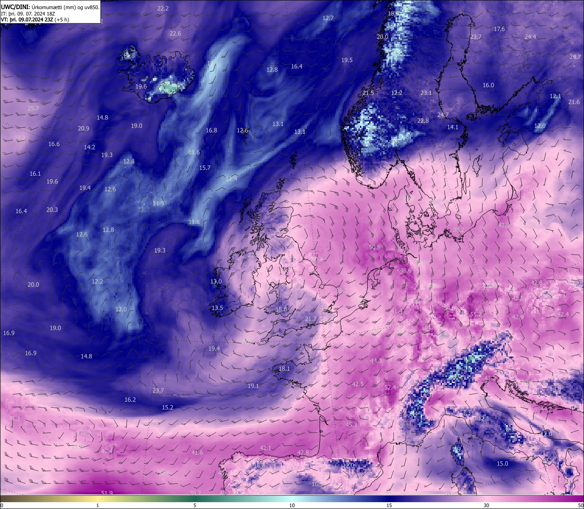This screenshot has width=584, height=509.
Task: Click the 24.4 value label
Action: point(530,37)
